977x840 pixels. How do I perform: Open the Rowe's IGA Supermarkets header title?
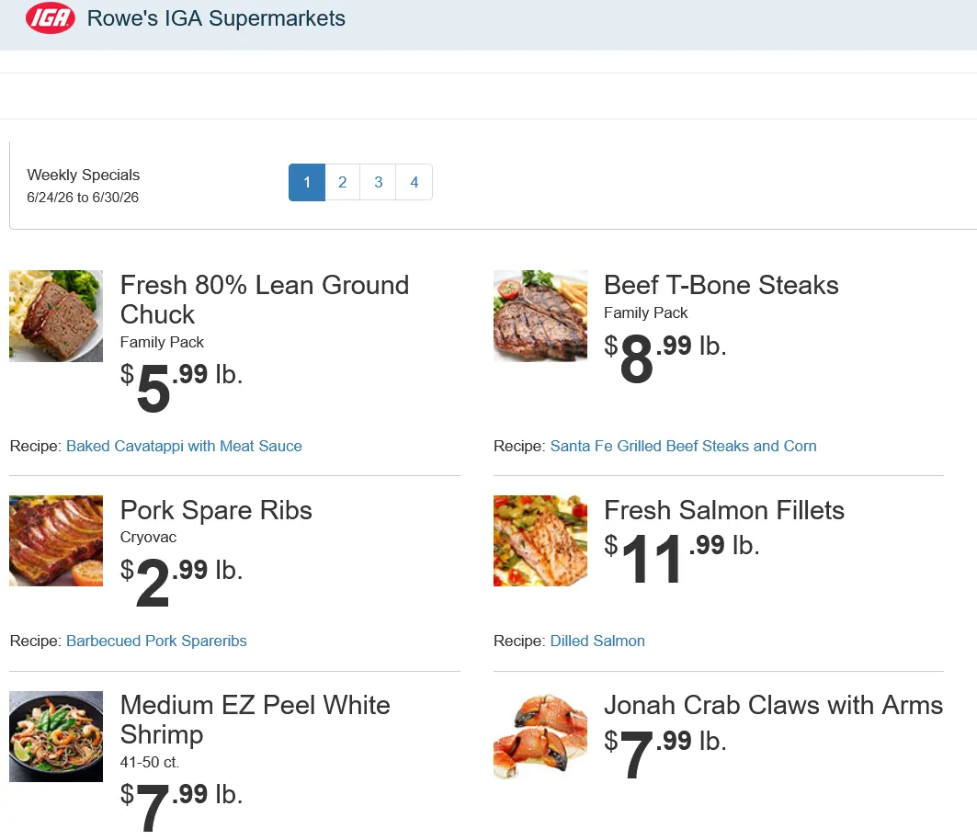tap(216, 18)
